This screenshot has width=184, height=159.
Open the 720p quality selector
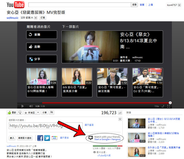[156, 106]
